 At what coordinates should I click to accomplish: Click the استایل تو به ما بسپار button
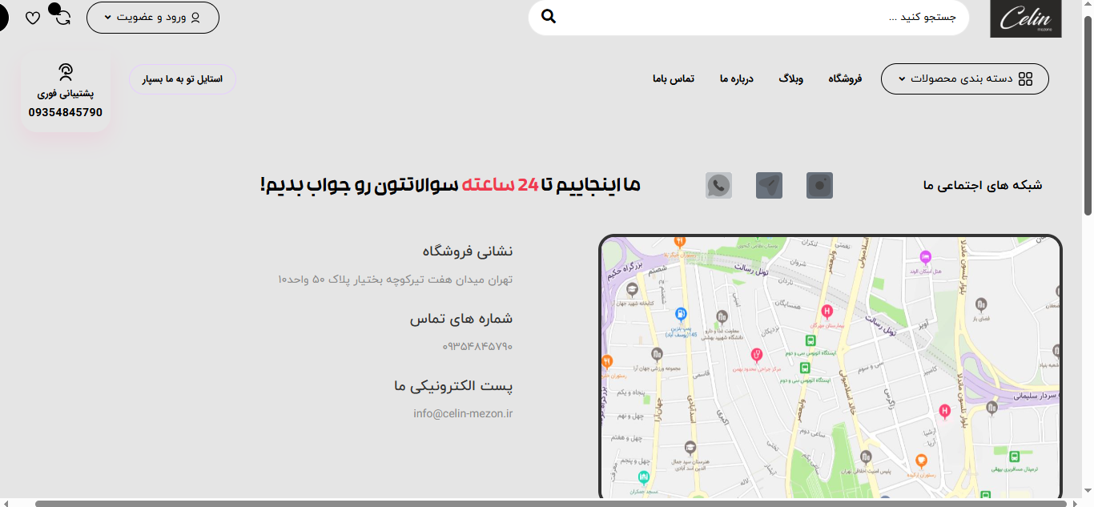point(183,79)
